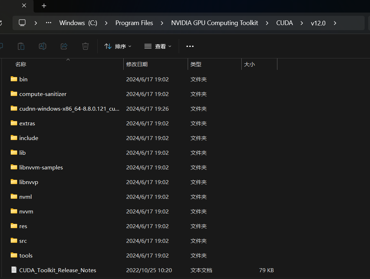Click the delete trash can icon
Screen dimensions: 370x279
(x=85, y=46)
